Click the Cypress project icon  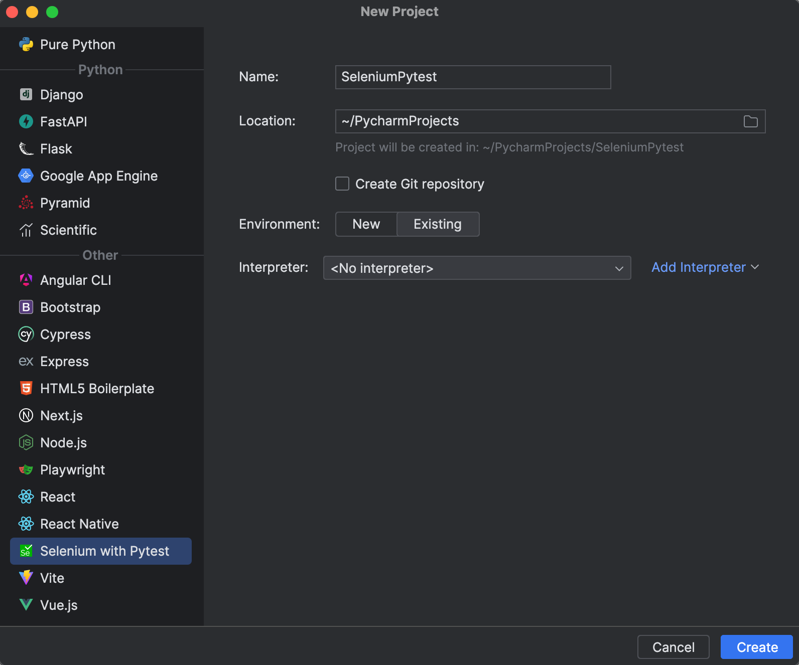click(x=26, y=334)
